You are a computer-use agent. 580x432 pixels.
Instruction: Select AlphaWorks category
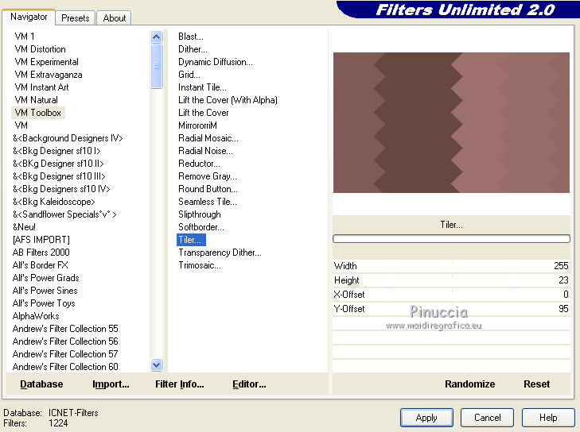(x=36, y=316)
